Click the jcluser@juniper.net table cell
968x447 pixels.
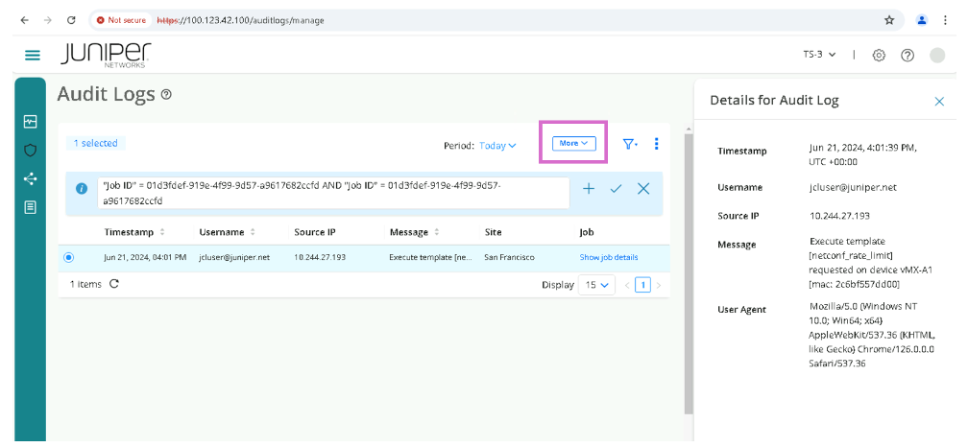point(234,258)
